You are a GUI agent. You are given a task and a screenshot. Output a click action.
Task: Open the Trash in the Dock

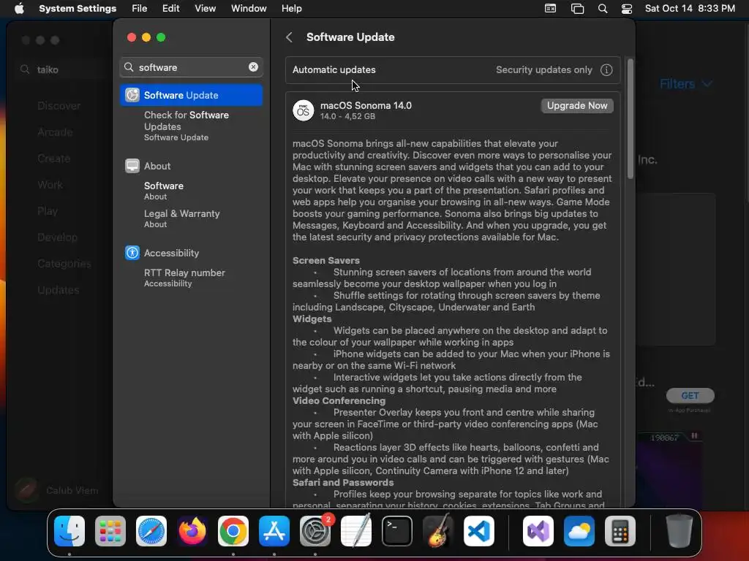(x=679, y=531)
